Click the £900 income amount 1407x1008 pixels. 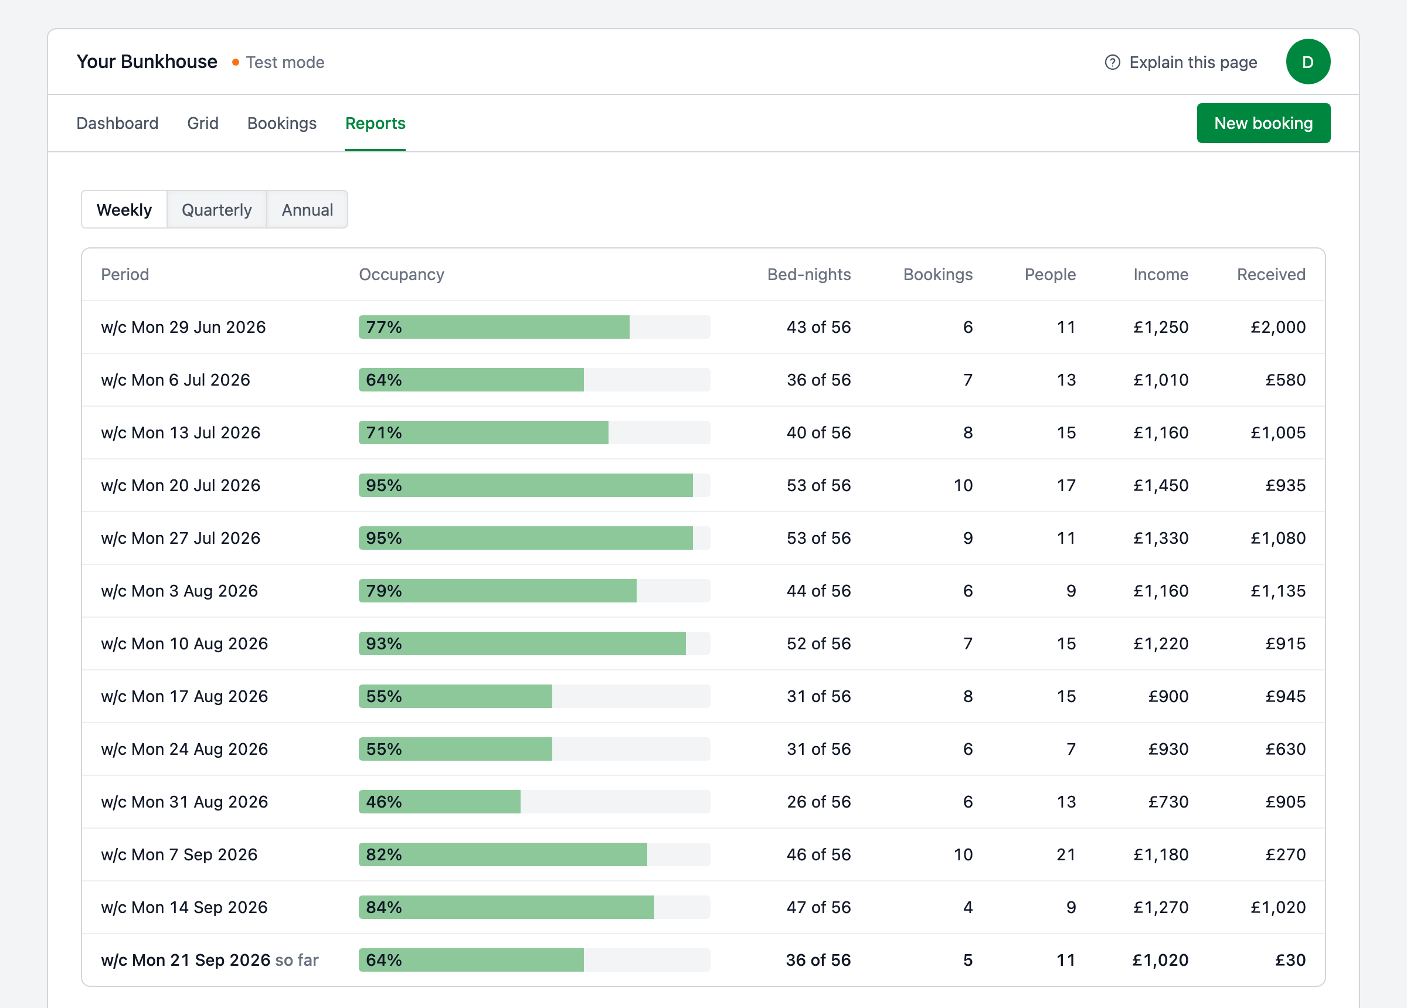(x=1168, y=696)
